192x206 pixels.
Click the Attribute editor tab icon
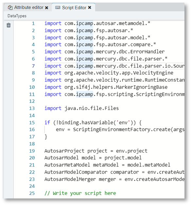10,8
